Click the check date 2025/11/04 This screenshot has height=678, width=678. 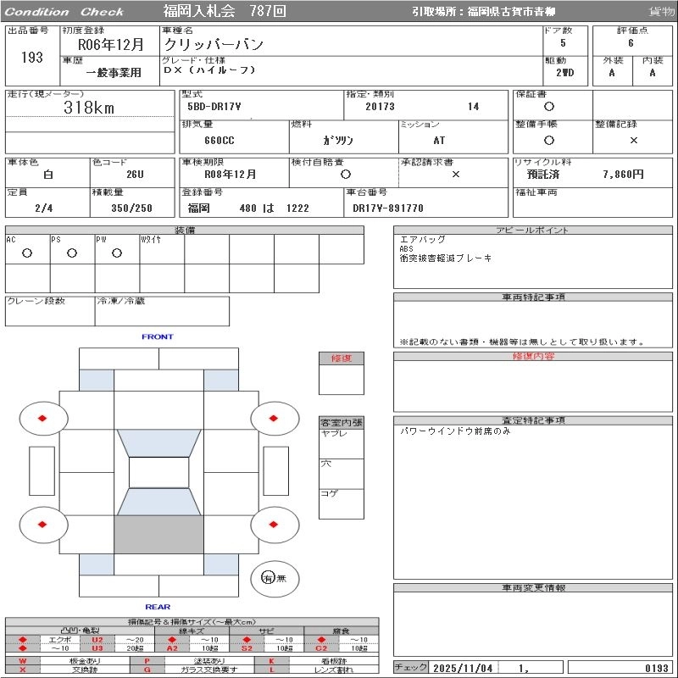463,668
